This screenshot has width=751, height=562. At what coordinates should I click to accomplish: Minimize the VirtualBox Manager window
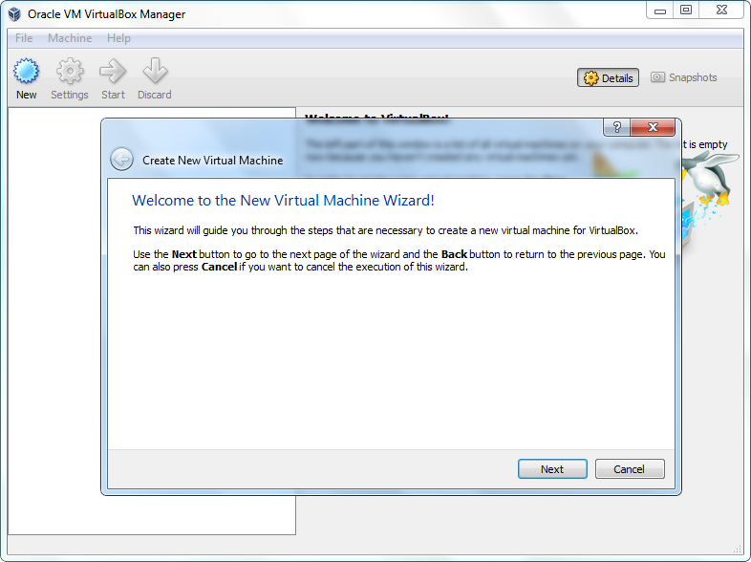point(660,11)
